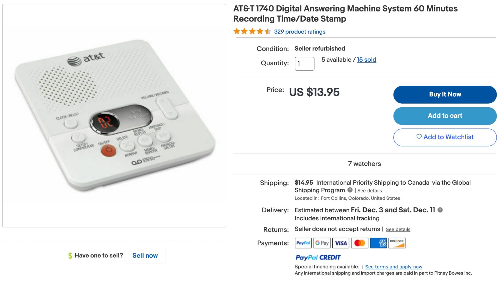The width and height of the screenshot is (502, 282).
Task: Click the Mastercard payment icon
Action: coord(360,243)
